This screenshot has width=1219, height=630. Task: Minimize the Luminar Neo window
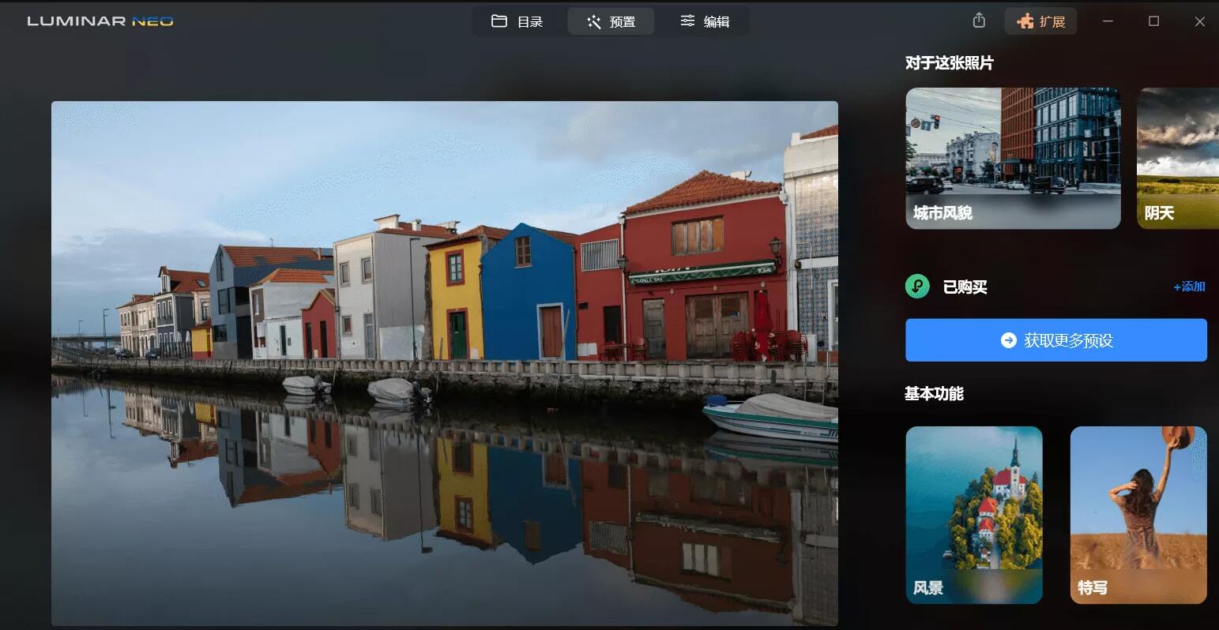(x=1108, y=21)
